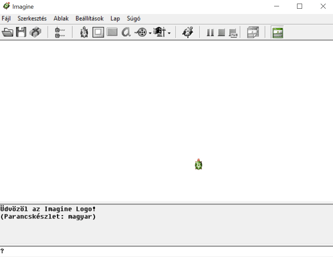The width and height of the screenshot is (333, 257).
Task: Click the signpost tools icon
Action: [160, 32]
